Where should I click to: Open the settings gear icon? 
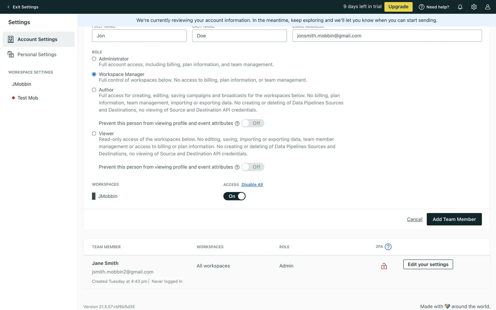(474, 7)
